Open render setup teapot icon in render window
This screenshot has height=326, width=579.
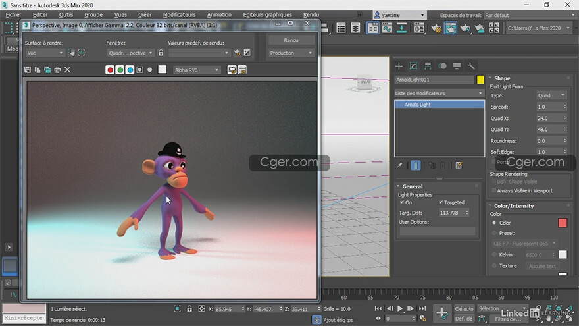[237, 53]
